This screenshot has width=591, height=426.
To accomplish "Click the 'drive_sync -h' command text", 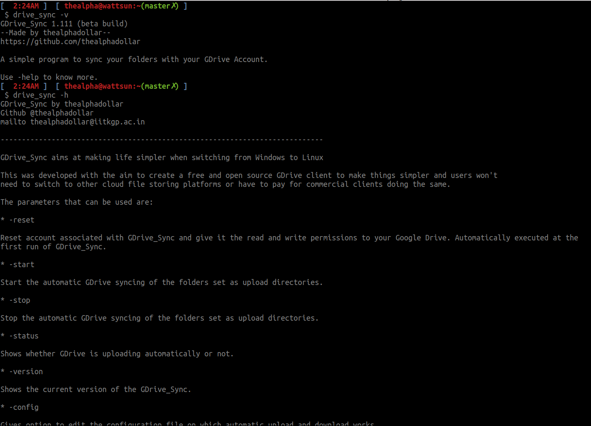I will coord(40,95).
